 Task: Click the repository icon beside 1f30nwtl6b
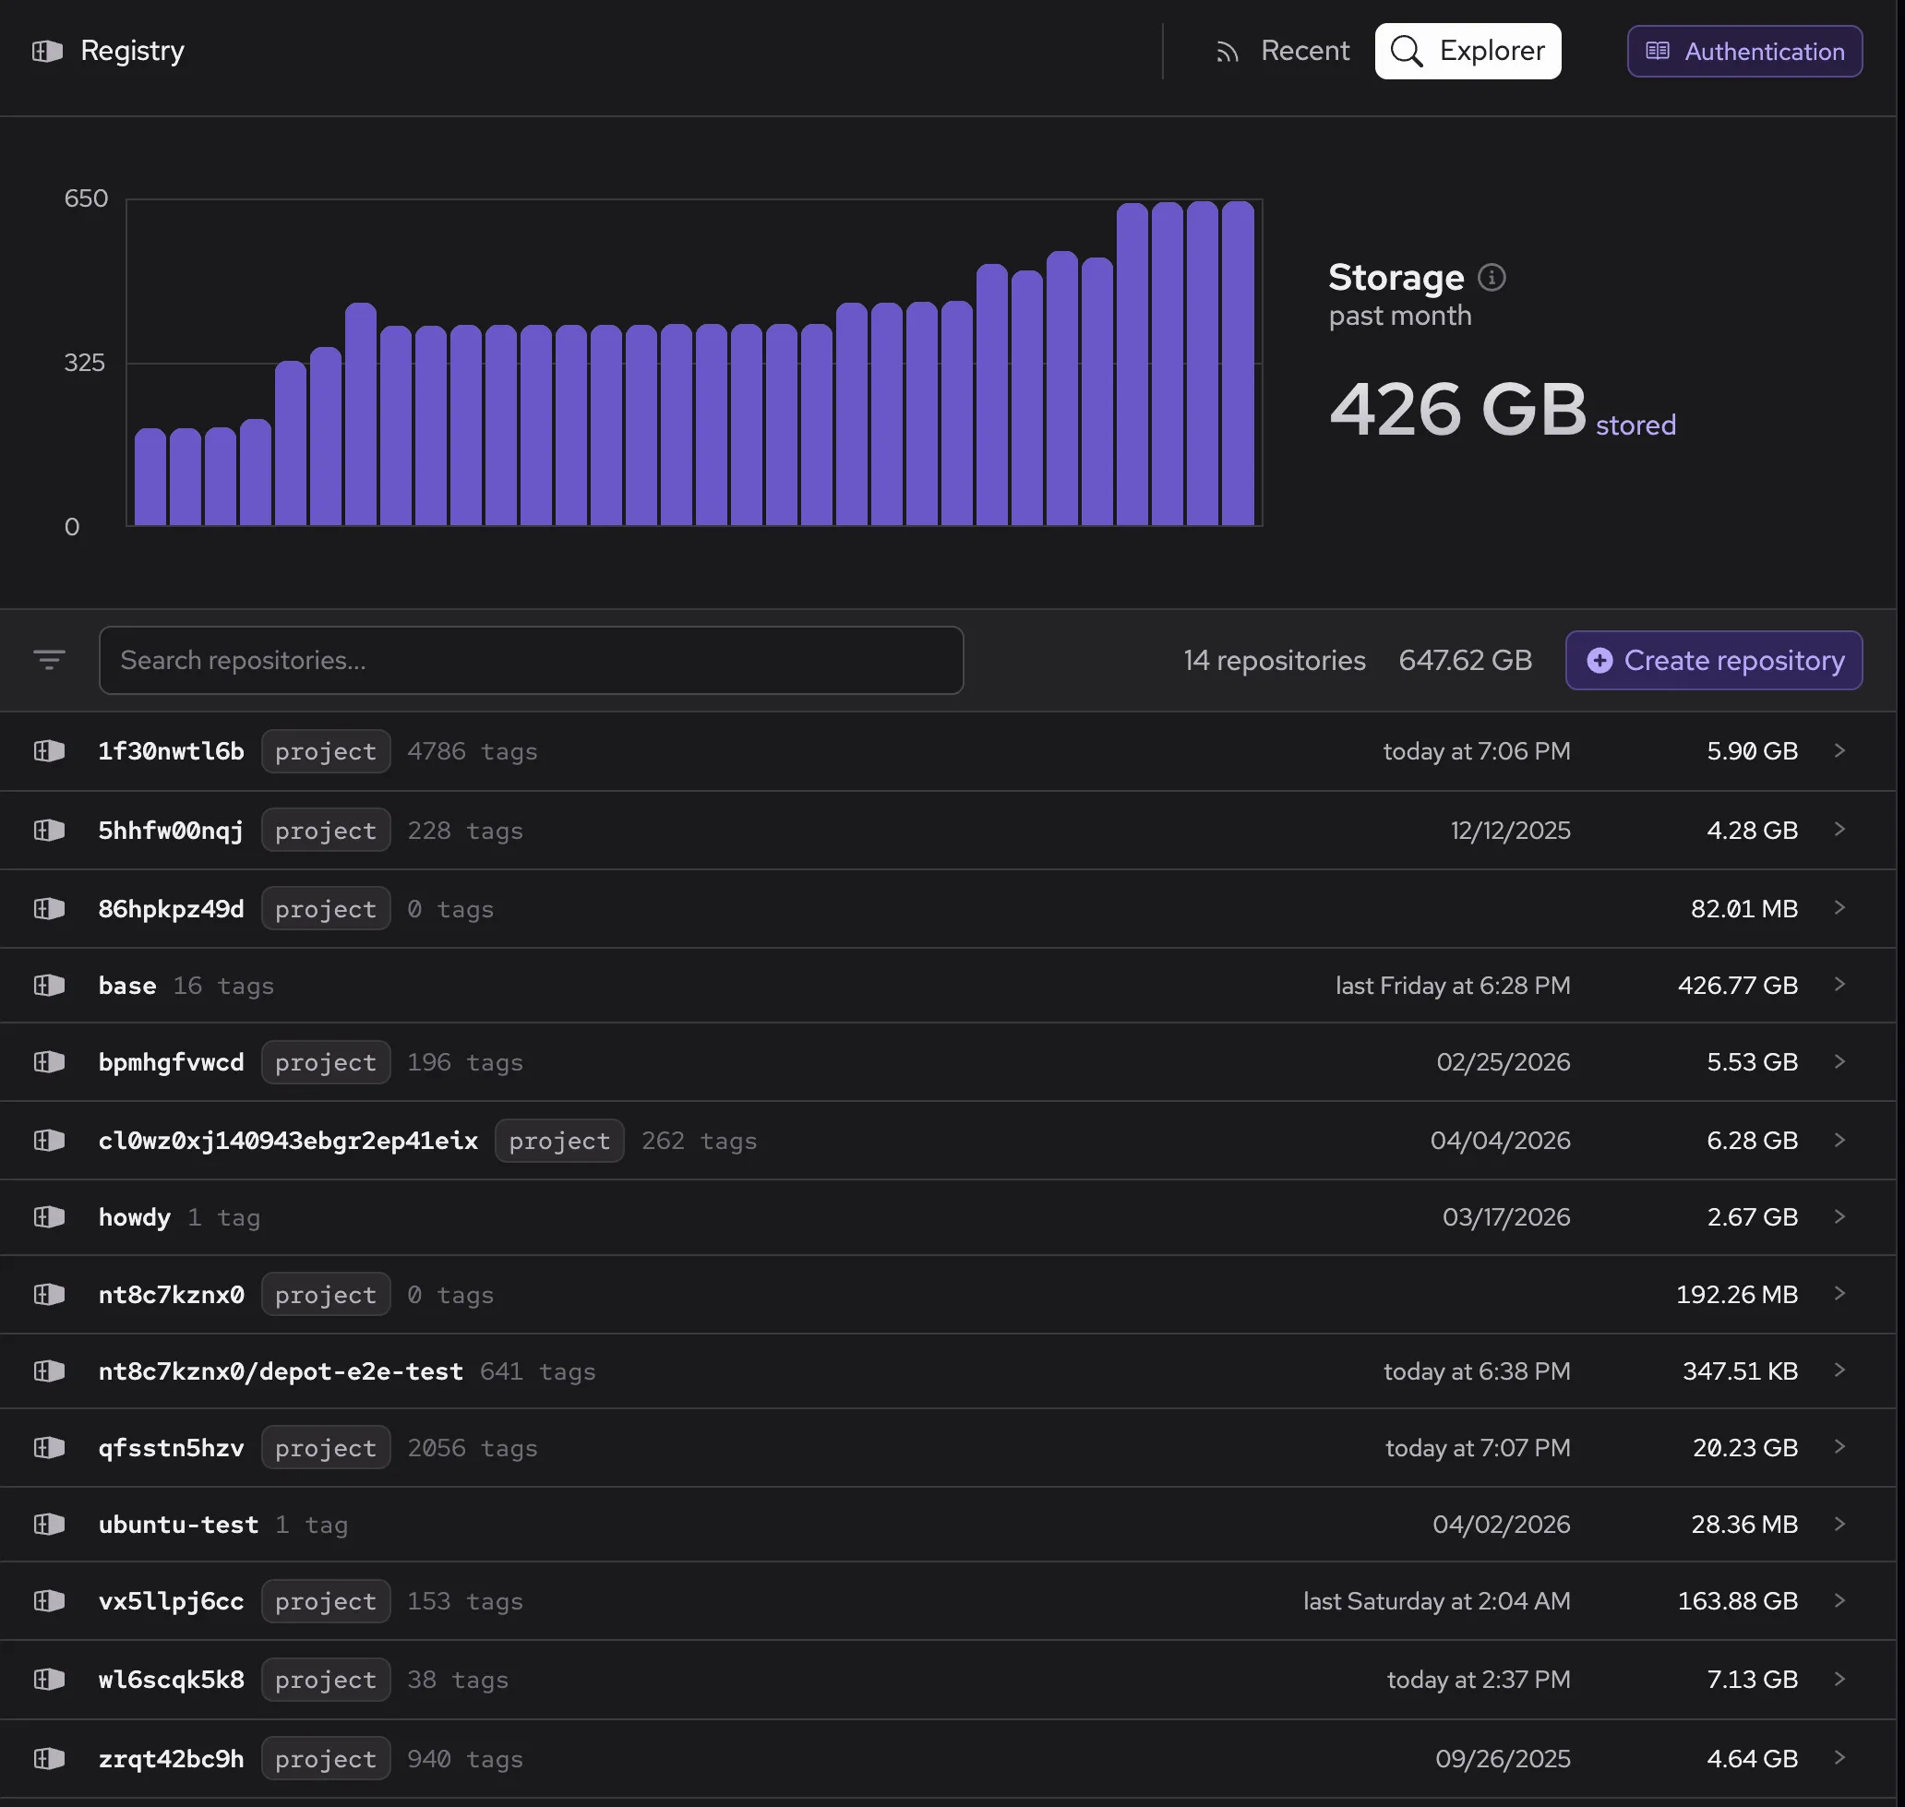coord(48,751)
